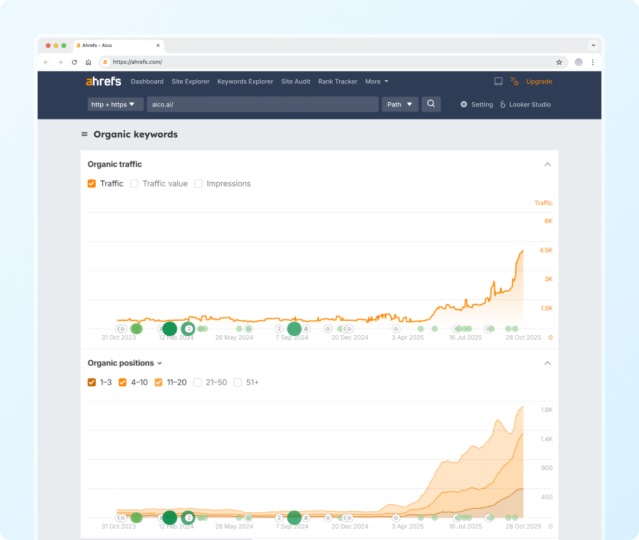Collapse the Organic traffic section chevron
639x540 pixels.
pos(547,164)
